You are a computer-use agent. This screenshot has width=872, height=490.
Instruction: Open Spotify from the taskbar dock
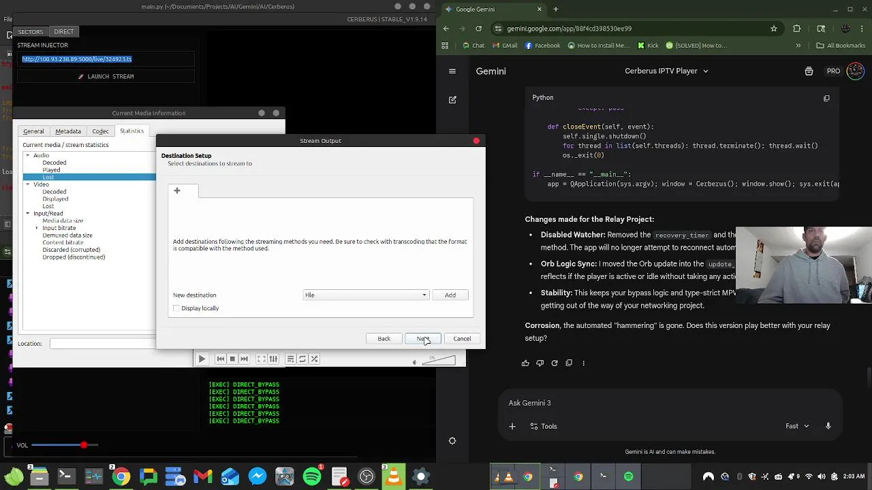(x=312, y=476)
